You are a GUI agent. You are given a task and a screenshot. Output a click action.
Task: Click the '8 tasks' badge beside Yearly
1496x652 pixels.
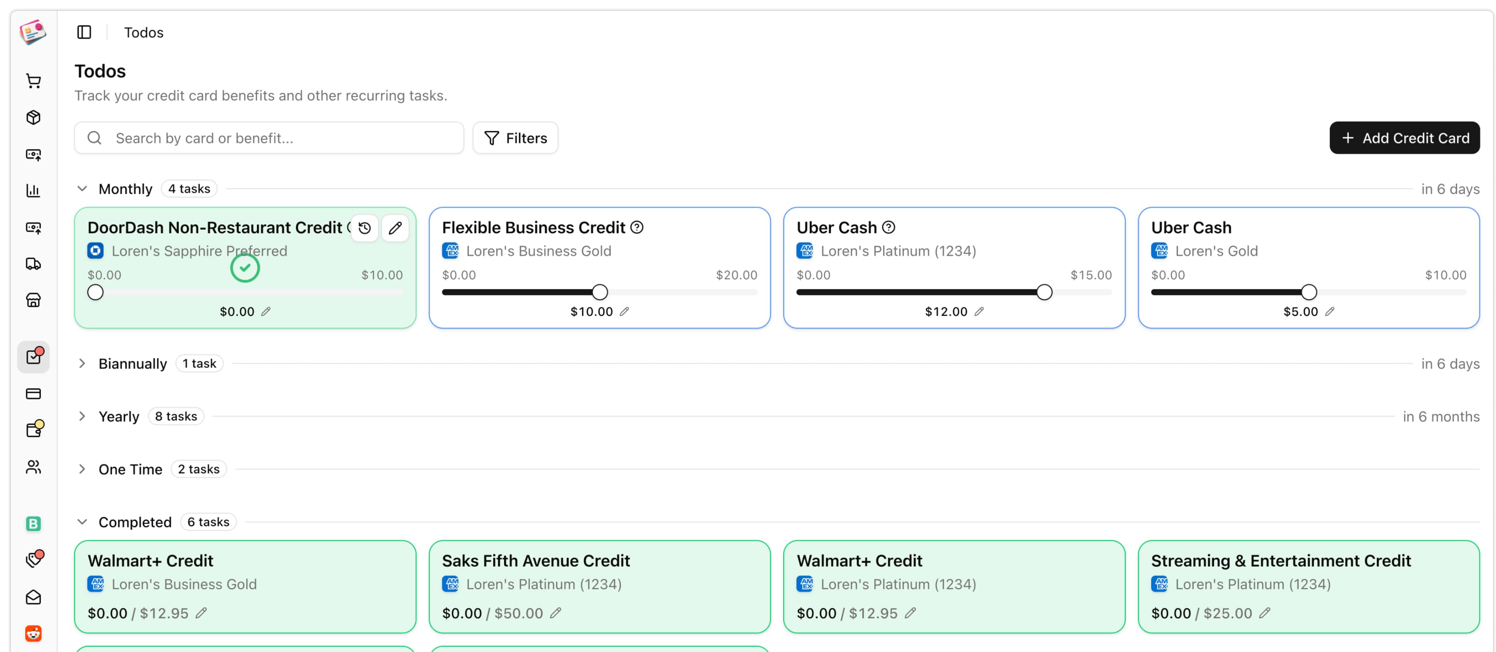coord(176,416)
